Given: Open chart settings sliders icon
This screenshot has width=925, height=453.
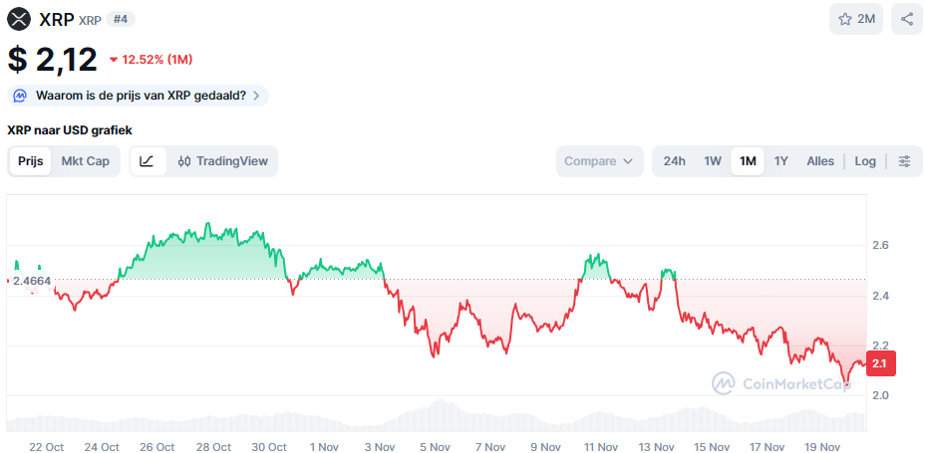Looking at the screenshot, I should [x=904, y=161].
